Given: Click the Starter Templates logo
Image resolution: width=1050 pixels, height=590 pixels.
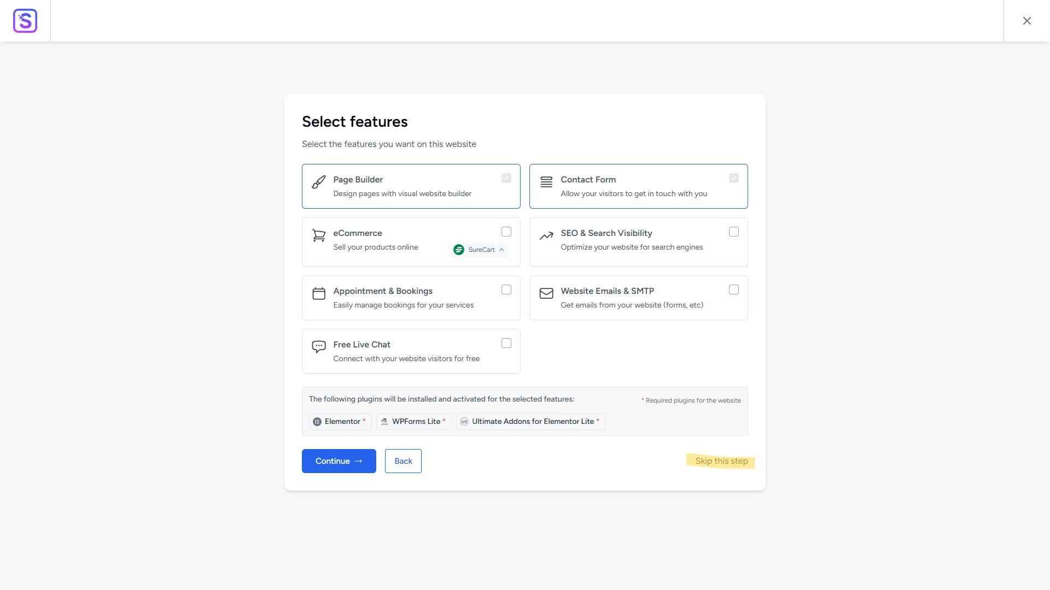Looking at the screenshot, I should (25, 21).
